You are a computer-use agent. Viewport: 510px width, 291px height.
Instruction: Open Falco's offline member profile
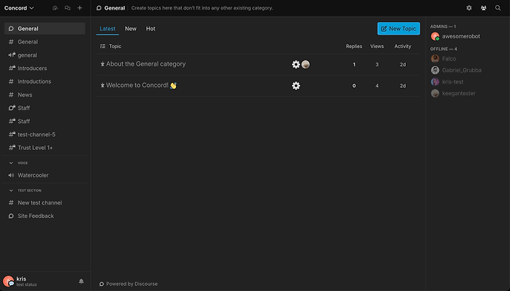(x=443, y=59)
